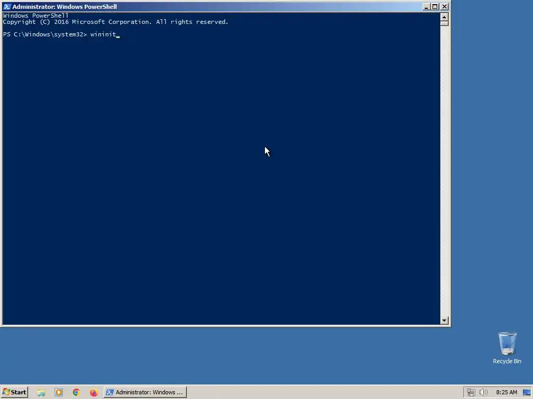Minimize the PowerShell window
Screen dimensions: 533x399
[x=426, y=7]
